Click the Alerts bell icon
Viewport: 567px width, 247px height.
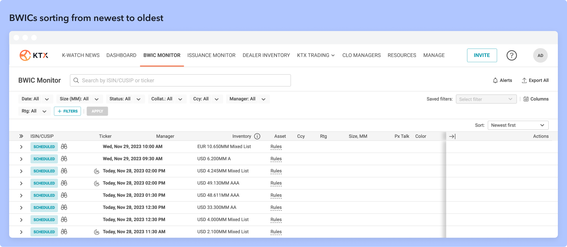(x=495, y=81)
